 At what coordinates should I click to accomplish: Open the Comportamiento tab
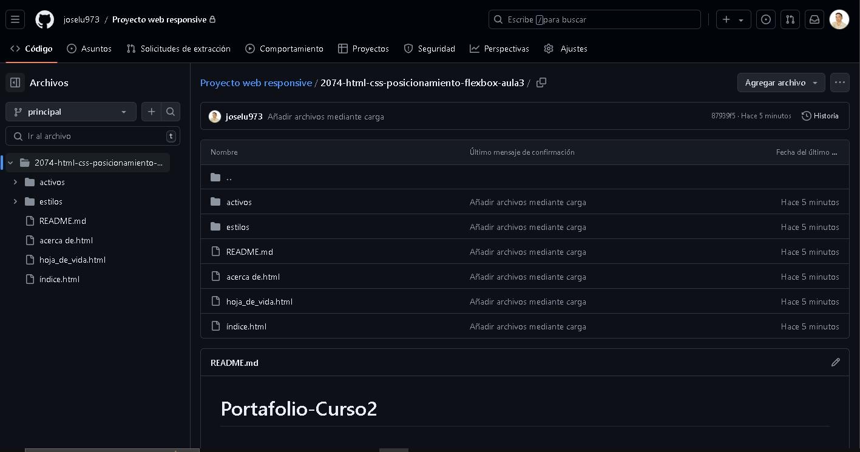click(284, 49)
